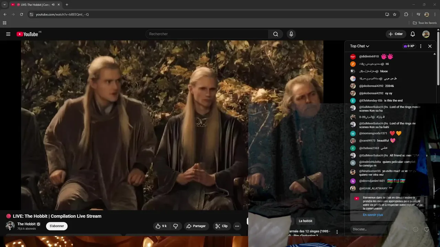
Task: Click chat scrollbar up arrow
Action: tap(434, 54)
